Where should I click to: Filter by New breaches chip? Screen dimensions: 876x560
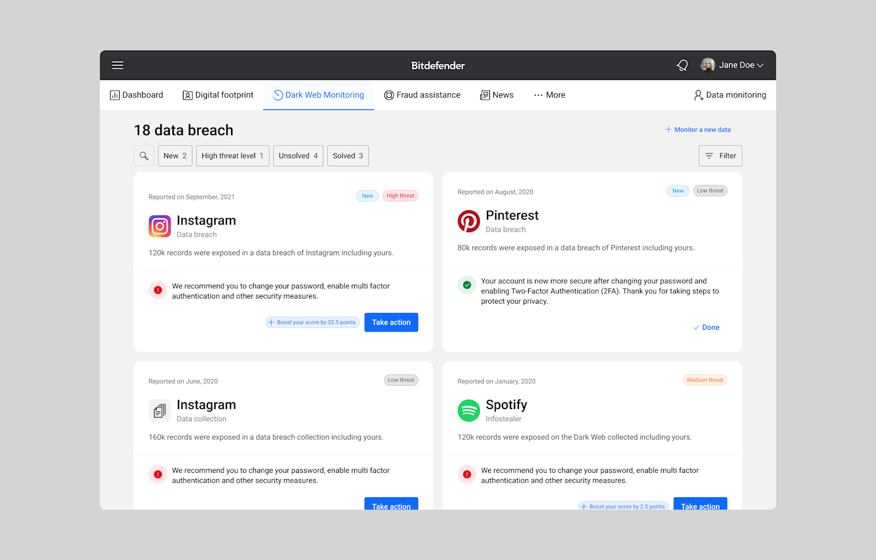pos(175,156)
